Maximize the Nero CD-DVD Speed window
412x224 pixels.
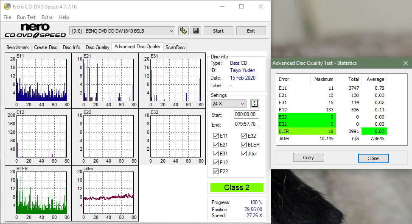pyautogui.click(x=241, y=6)
